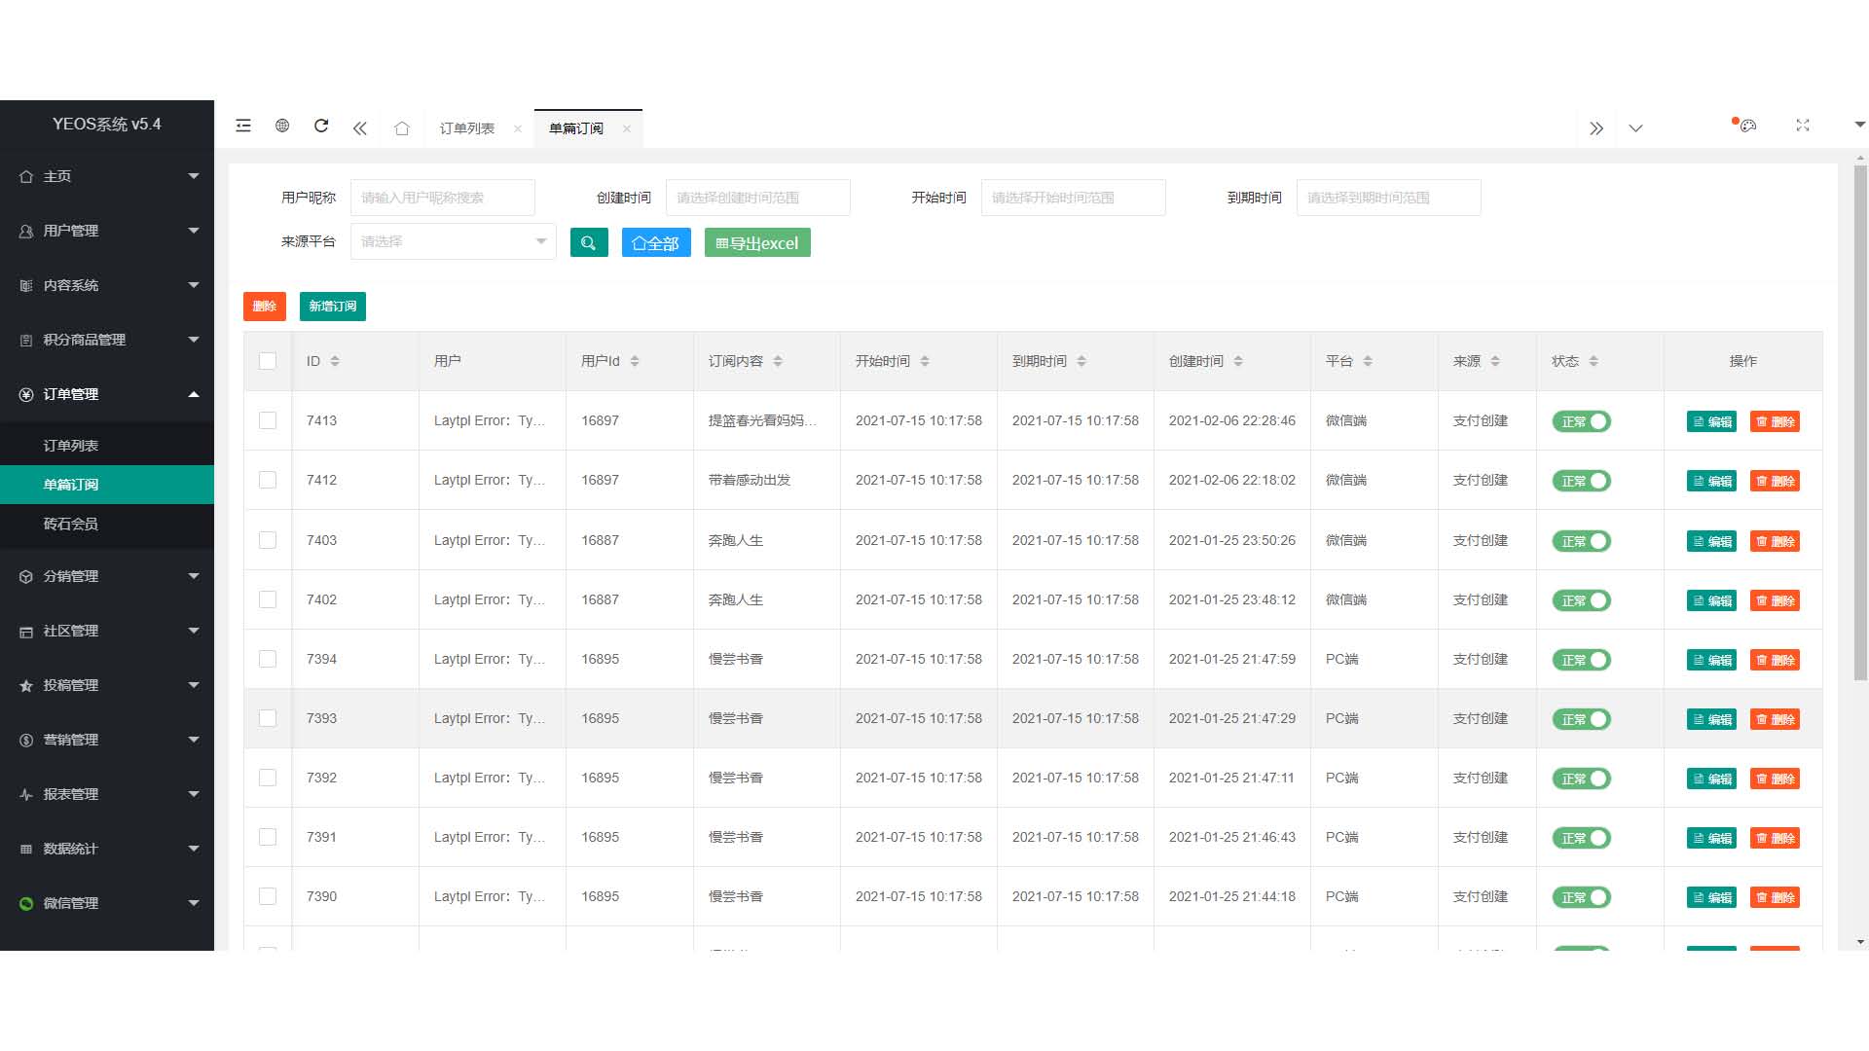Expand the 内容系统 sidebar menu
The width and height of the screenshot is (1869, 1051).
107,285
